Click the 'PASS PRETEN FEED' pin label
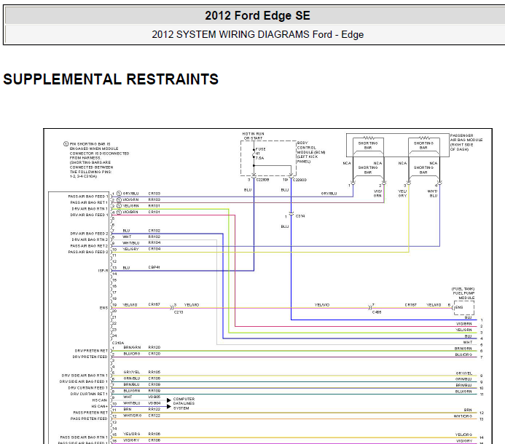 click(89, 419)
